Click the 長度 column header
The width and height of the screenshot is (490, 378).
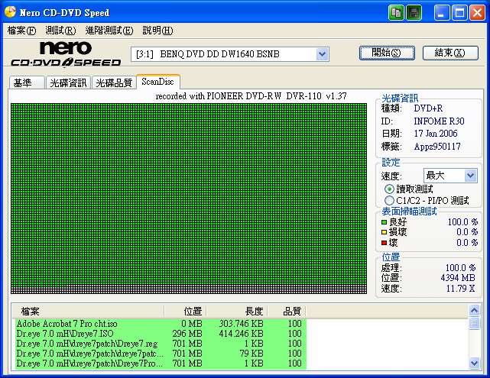tap(237, 312)
